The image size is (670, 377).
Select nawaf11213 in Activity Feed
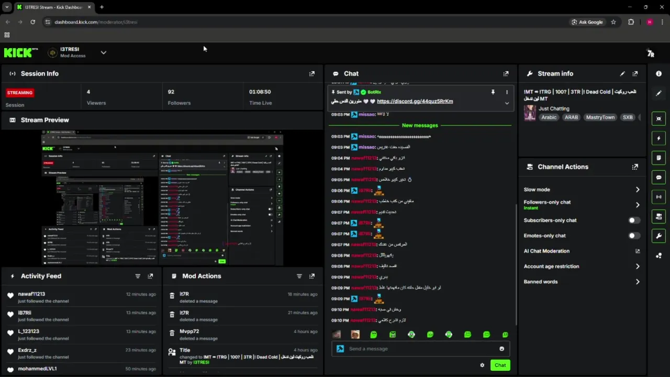[31, 294]
